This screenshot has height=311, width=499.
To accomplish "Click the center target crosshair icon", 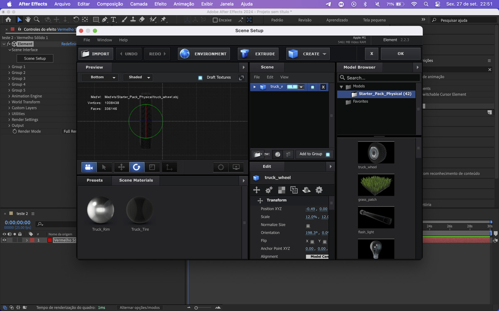I will 221,167.
